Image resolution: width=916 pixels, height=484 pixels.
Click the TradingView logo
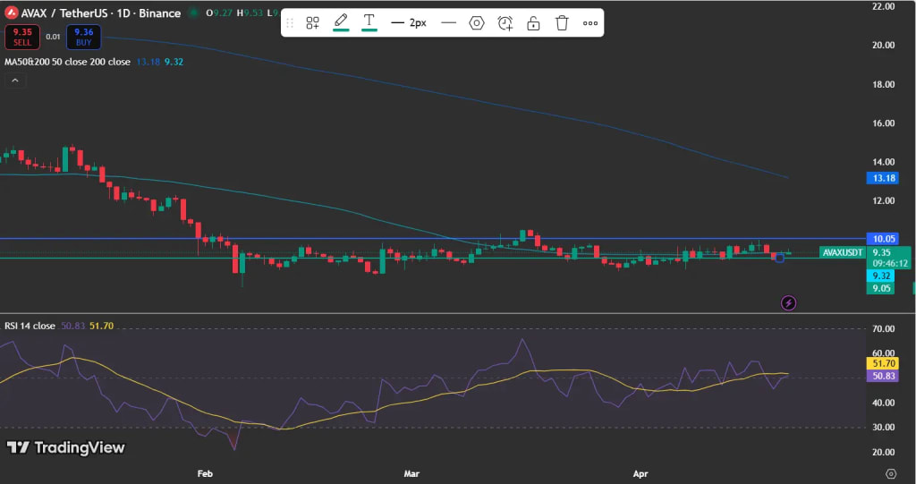tap(65, 447)
